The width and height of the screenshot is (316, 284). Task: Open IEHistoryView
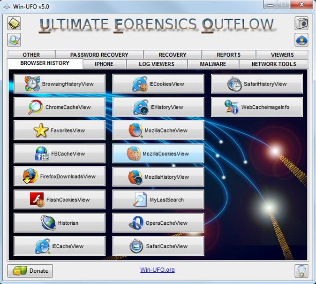[x=158, y=107]
